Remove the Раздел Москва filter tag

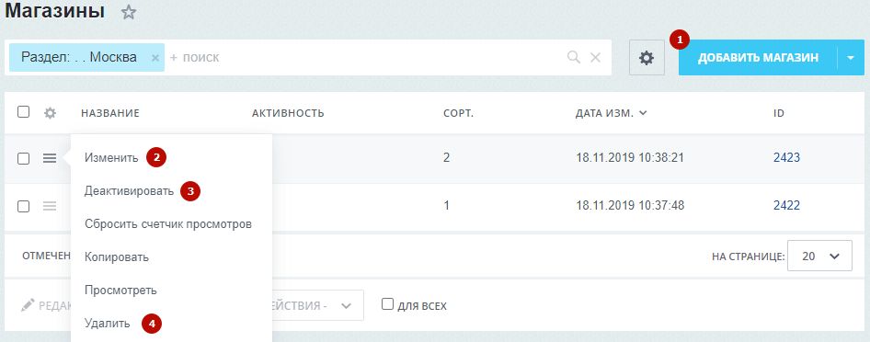point(155,58)
